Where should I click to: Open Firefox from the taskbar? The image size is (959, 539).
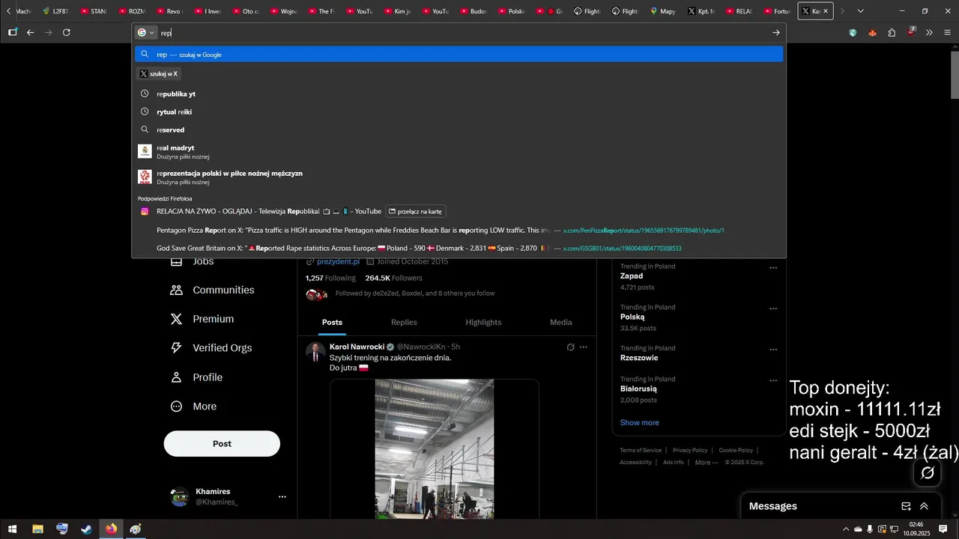point(111,529)
